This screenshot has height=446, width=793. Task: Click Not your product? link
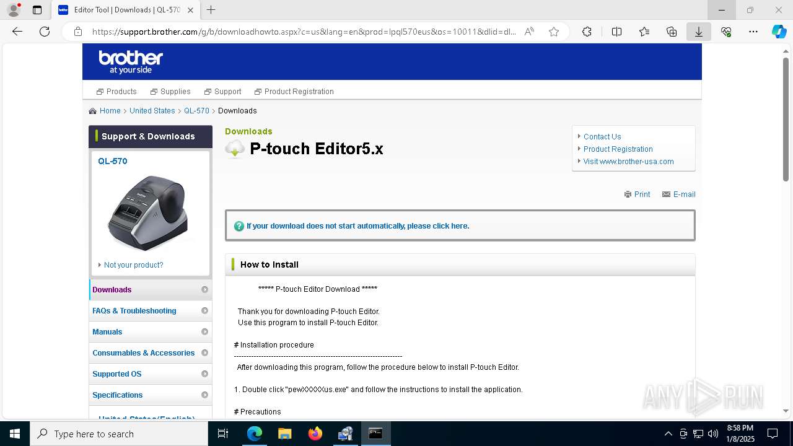pyautogui.click(x=133, y=265)
